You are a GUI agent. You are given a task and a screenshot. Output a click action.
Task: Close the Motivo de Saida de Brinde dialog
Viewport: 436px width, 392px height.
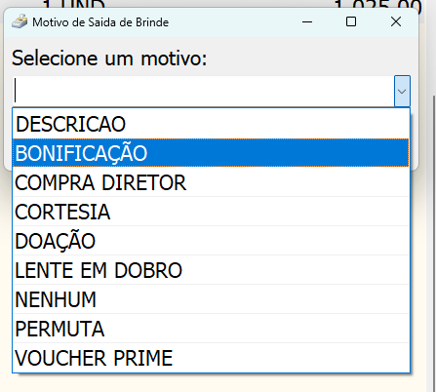click(396, 22)
